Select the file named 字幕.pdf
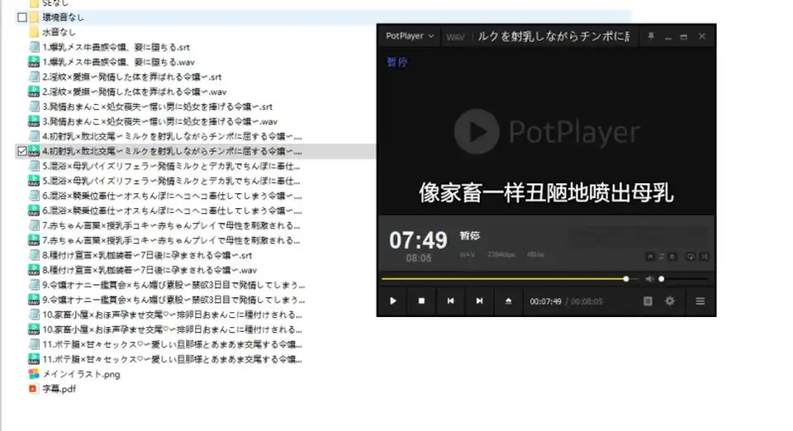This screenshot has width=793, height=431. click(x=59, y=389)
